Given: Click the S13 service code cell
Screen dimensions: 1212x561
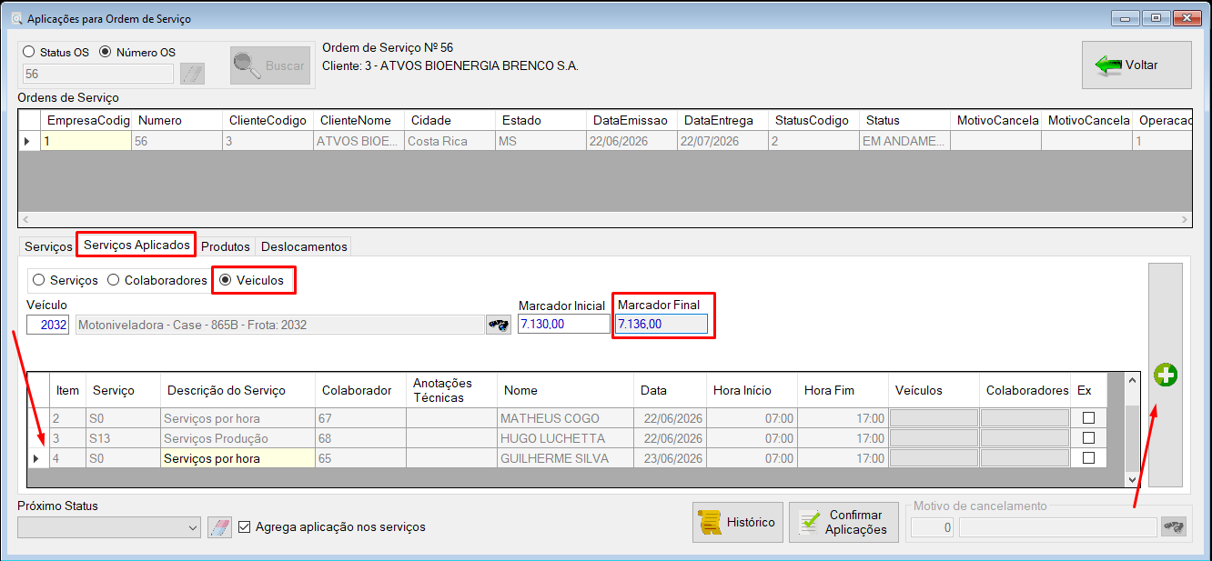Looking at the screenshot, I should [x=124, y=438].
